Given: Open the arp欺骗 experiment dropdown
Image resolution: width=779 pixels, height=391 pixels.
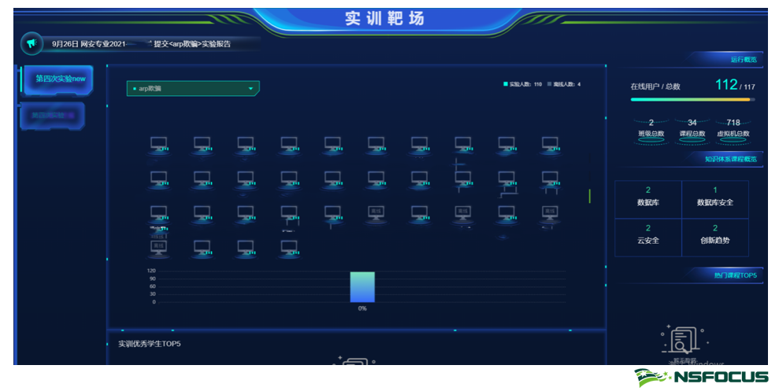Looking at the screenshot, I should [x=192, y=89].
